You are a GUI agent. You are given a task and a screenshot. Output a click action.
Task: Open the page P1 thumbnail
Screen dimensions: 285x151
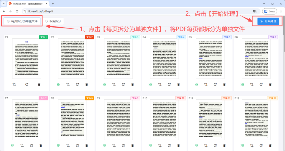click(27, 59)
